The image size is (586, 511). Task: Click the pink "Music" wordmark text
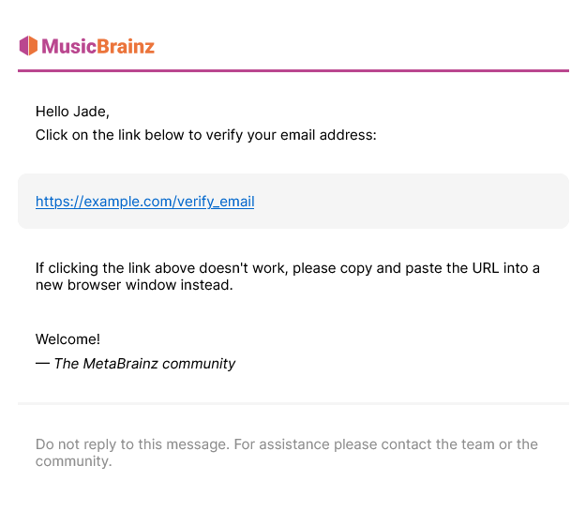[x=69, y=46]
